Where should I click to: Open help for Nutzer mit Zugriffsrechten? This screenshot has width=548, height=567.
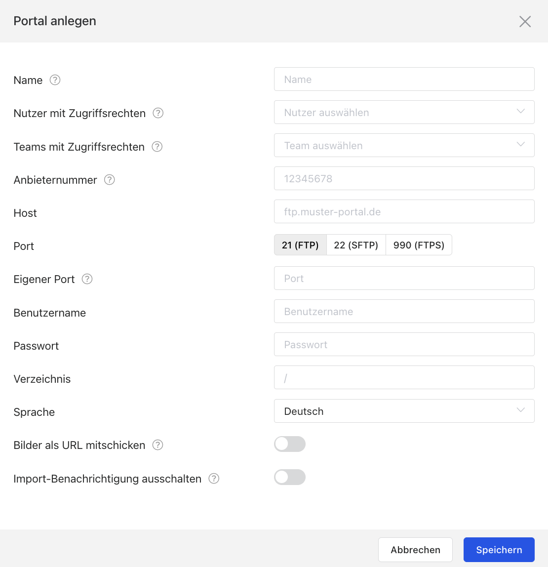pyautogui.click(x=158, y=113)
